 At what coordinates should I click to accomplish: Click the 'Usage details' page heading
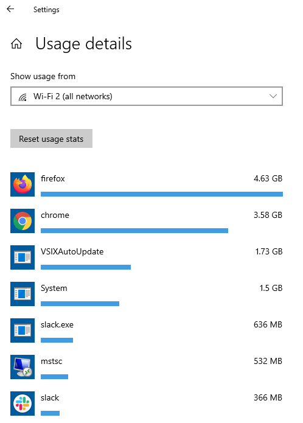coord(83,44)
